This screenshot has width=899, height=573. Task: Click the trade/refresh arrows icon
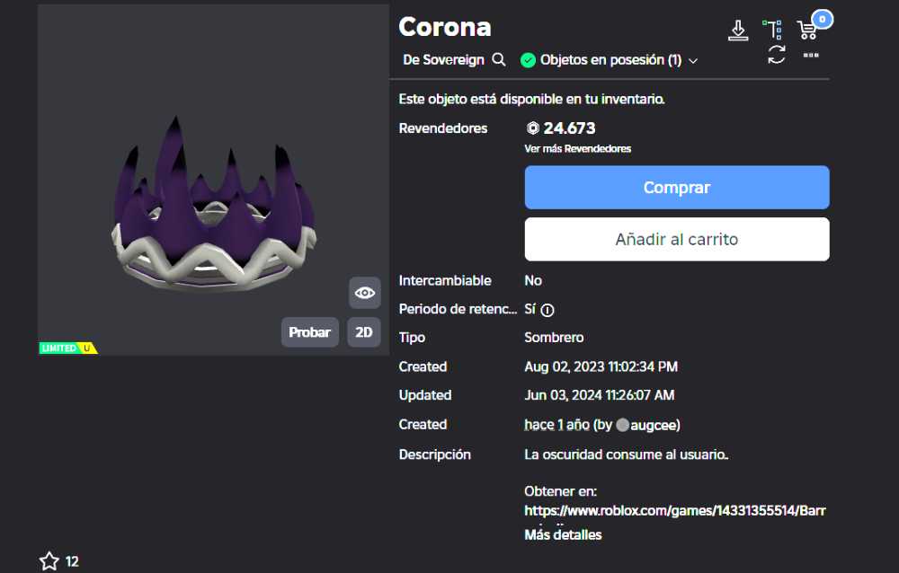point(775,57)
